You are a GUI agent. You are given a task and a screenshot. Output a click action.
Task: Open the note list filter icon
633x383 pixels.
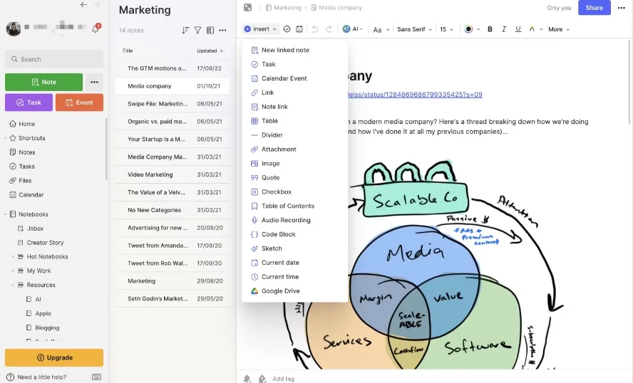pos(197,31)
